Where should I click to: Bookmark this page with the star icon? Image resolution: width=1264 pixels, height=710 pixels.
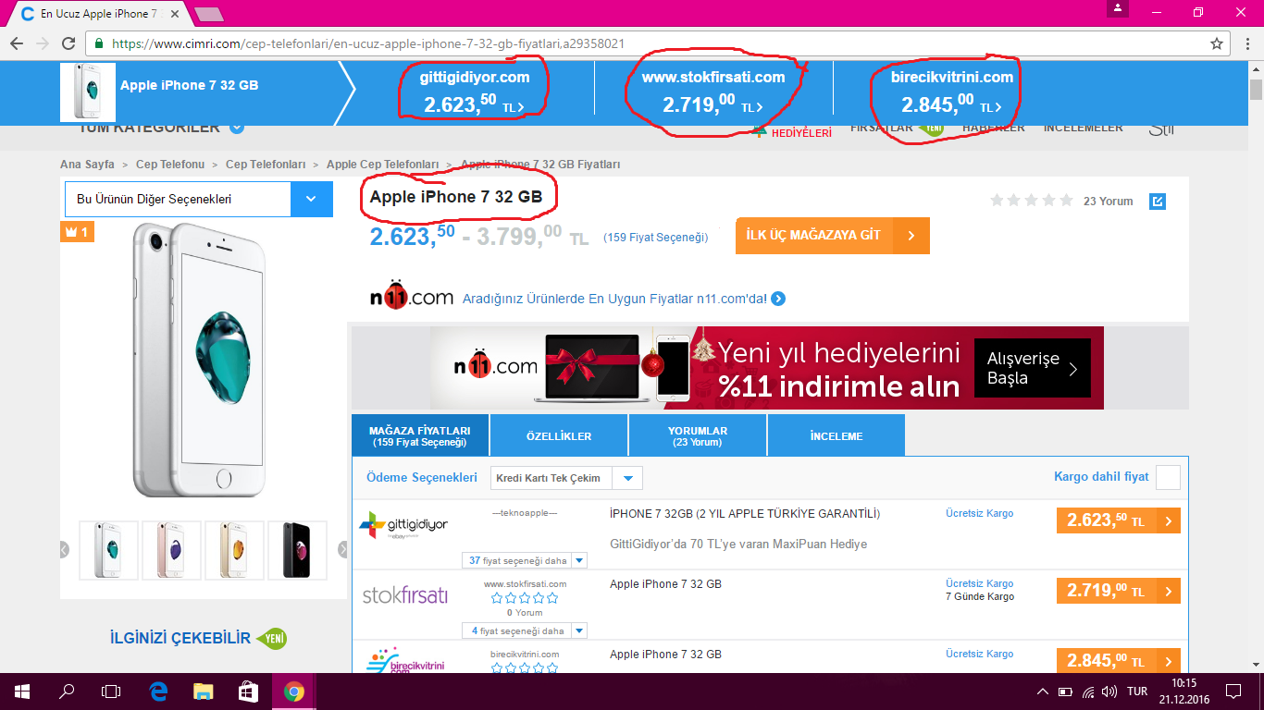[1217, 43]
